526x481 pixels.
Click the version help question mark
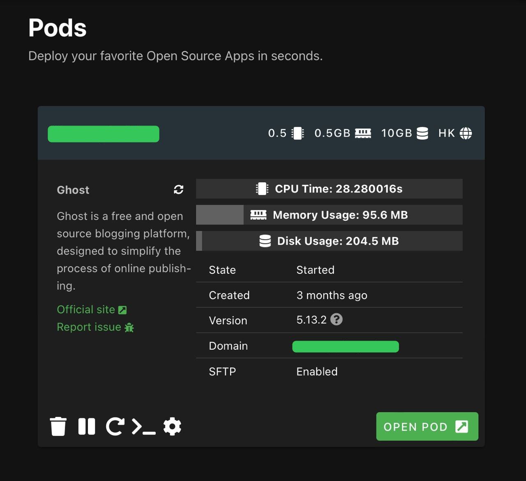tap(336, 319)
